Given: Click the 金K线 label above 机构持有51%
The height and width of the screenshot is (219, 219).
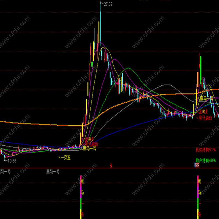Looking at the screenshot, I should (x=203, y=111).
